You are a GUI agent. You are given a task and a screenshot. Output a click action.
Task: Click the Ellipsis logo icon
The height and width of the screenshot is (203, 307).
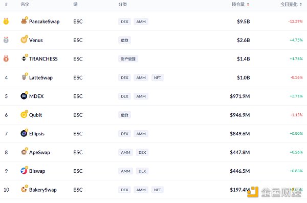[24, 134]
